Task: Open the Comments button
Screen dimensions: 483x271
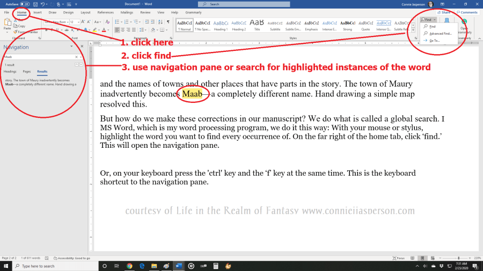Action: tap(467, 12)
